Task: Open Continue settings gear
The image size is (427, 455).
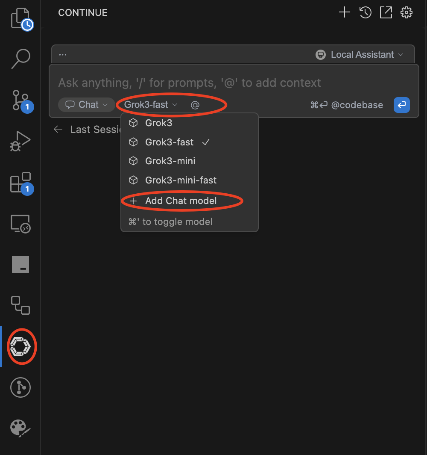Action: [407, 13]
